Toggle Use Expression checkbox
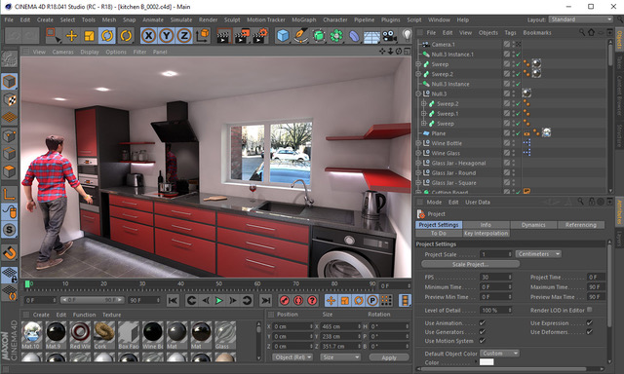 (589, 322)
